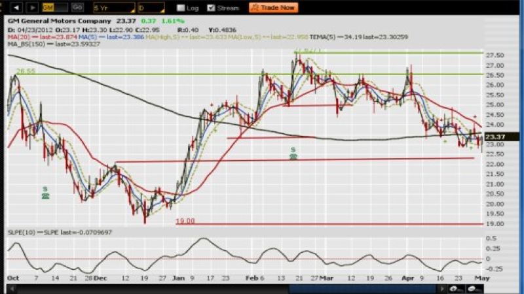Click the MA(20) indicator label

coord(19,37)
